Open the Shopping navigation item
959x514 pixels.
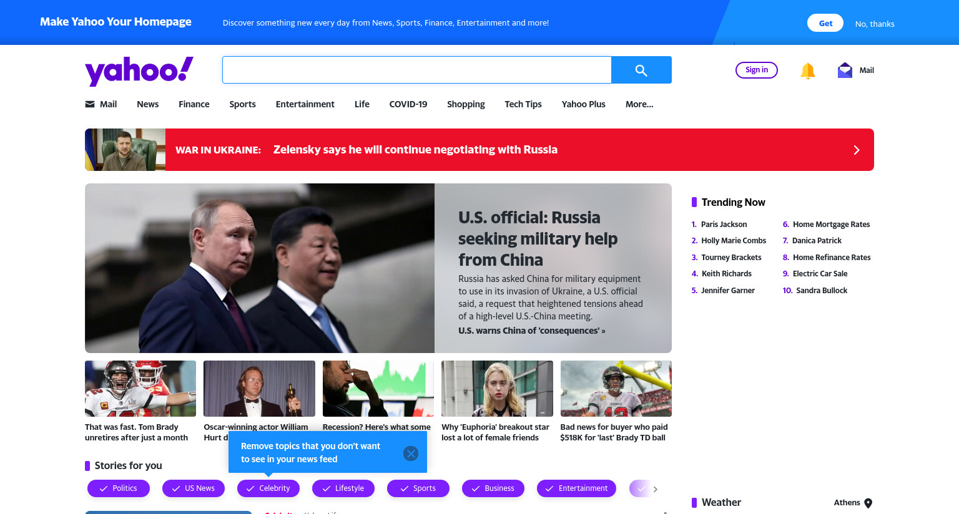[x=466, y=104]
